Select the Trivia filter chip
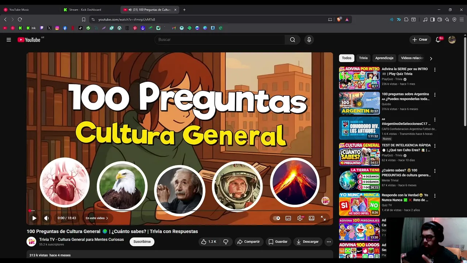The height and width of the screenshot is (263, 467). (363, 58)
